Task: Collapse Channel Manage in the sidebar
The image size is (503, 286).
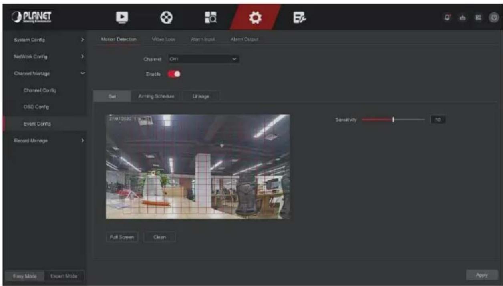Action: tap(44, 74)
